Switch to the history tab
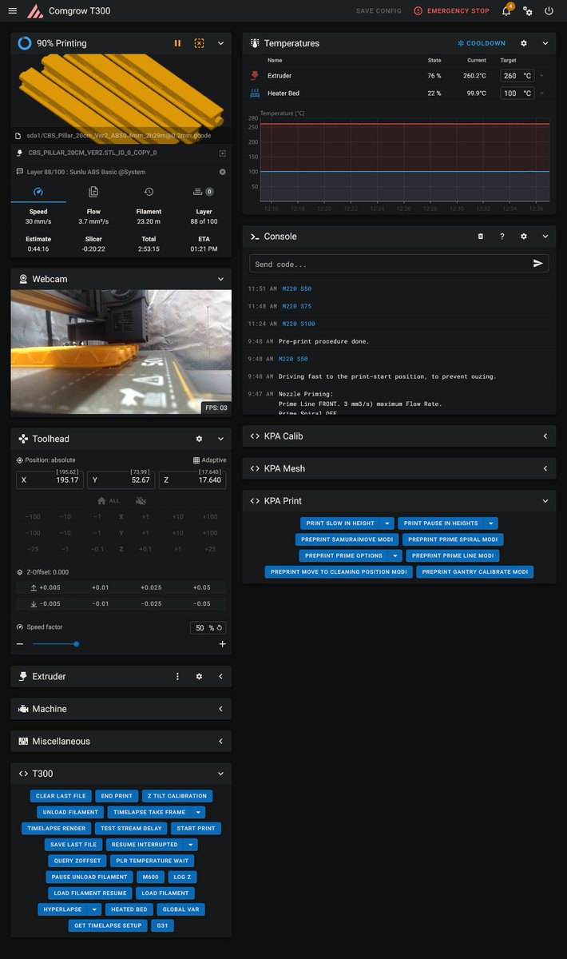Image resolution: width=567 pixels, height=959 pixels. (x=149, y=192)
